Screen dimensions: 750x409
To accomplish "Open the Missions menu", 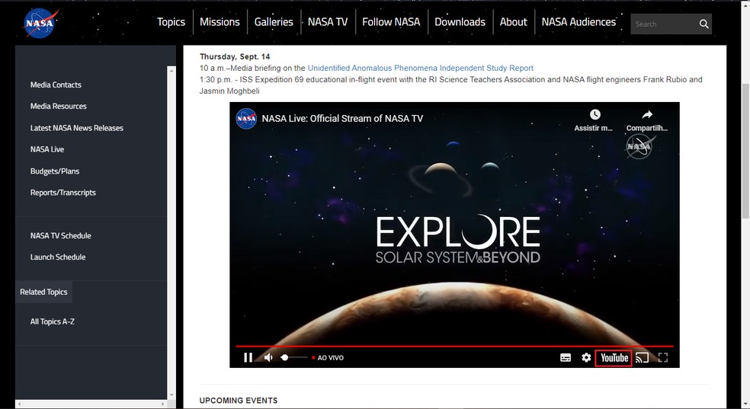I will tap(220, 22).
